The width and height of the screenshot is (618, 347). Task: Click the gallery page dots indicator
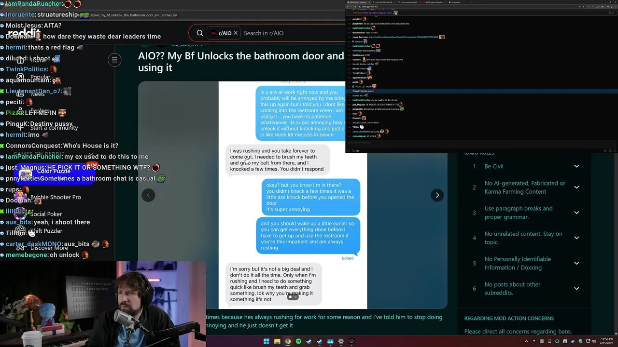[293, 297]
